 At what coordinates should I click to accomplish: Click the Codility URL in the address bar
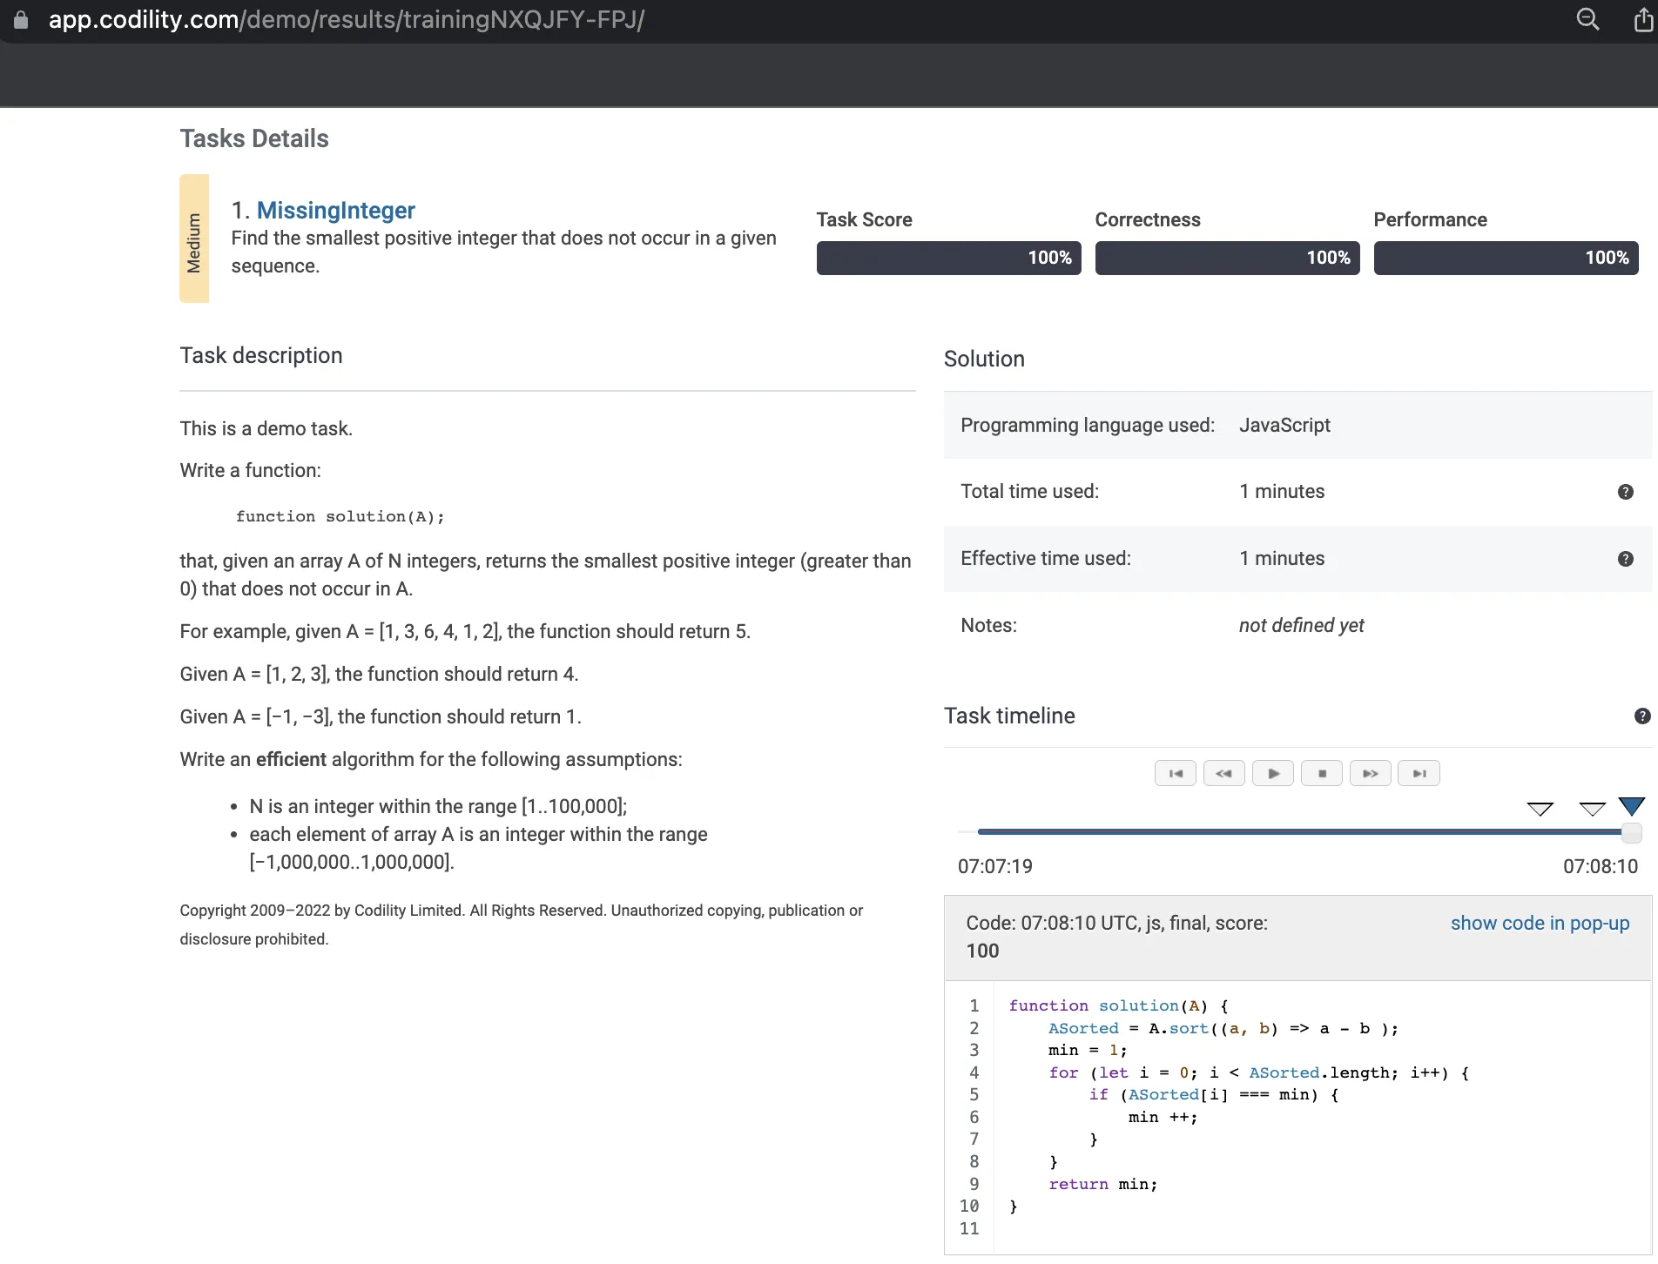coord(346,19)
